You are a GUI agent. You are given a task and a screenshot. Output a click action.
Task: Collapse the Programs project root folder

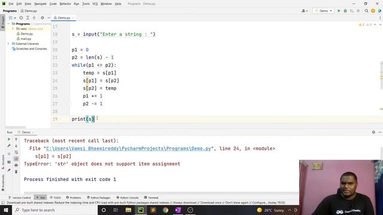coord(8,24)
